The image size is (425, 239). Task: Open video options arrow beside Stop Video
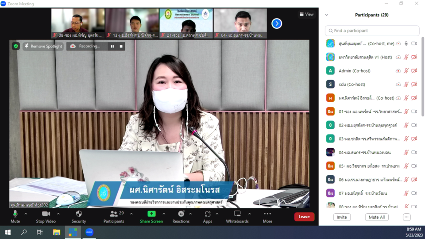coord(58,214)
